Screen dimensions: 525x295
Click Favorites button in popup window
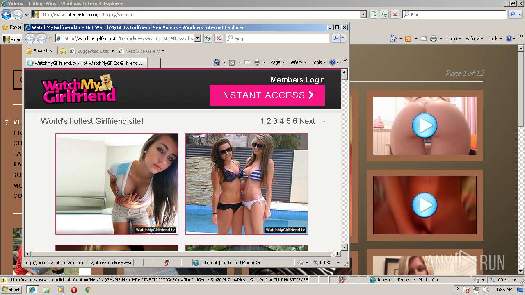[39, 51]
